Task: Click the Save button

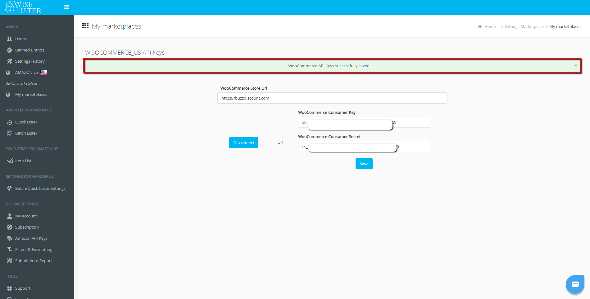Action: coord(364,164)
